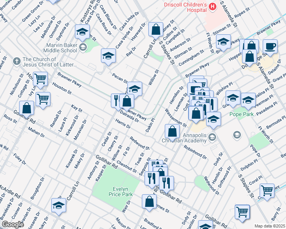Click the Mahan Dr street label

(36, 132)
